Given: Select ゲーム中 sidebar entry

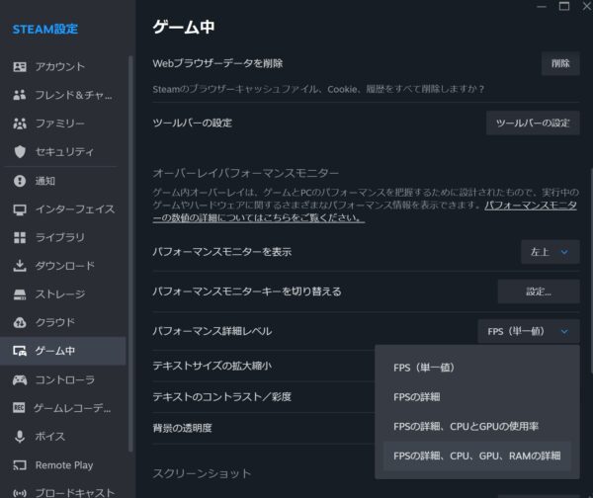Looking at the screenshot, I should click(x=63, y=351).
